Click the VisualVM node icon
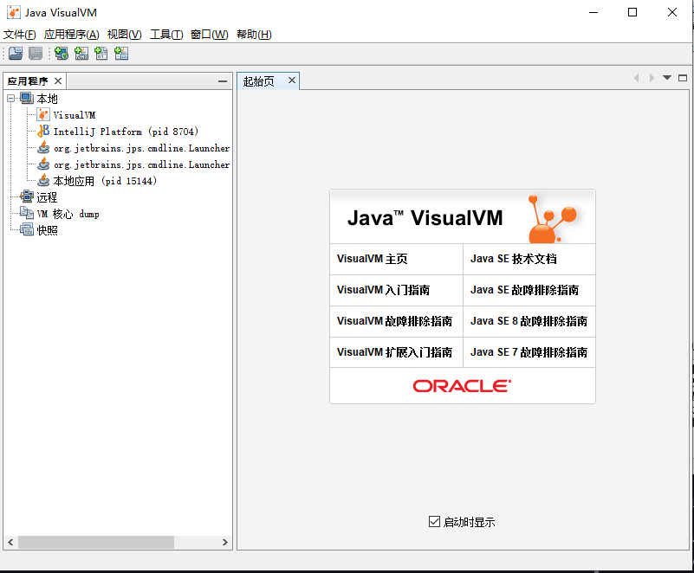This screenshot has width=694, height=573. [43, 115]
